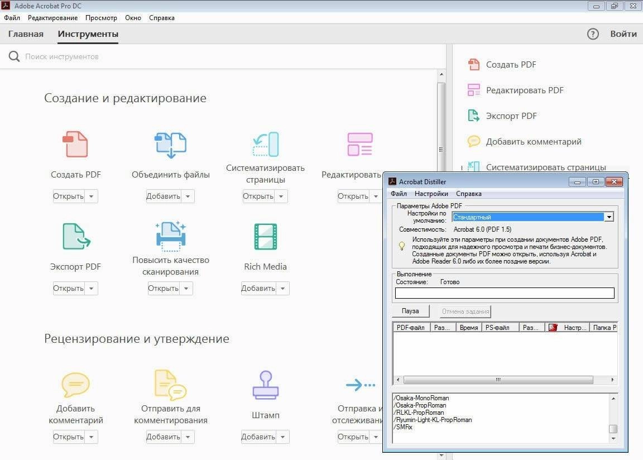The height and width of the screenshot is (460, 643).
Task: Select the Систематизировать страницы tool icon
Action: 266,145
